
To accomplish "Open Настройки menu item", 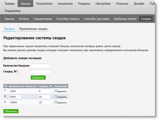I will (103, 4).
